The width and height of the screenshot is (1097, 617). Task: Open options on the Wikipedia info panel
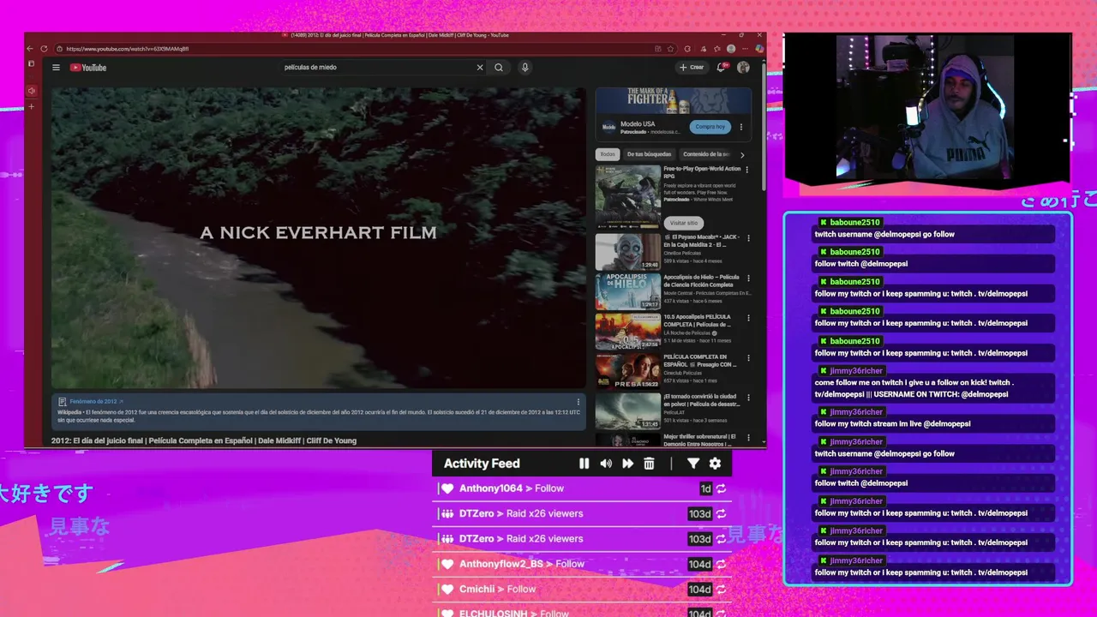(x=578, y=402)
